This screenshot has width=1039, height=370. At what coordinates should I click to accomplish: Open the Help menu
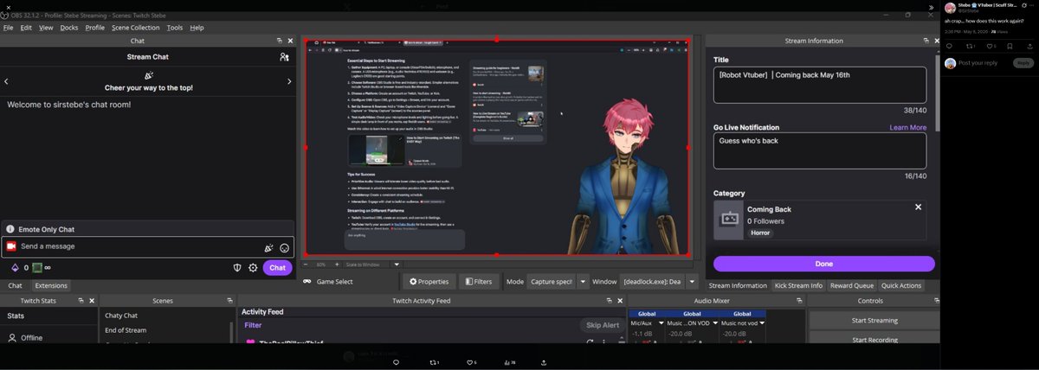click(197, 28)
